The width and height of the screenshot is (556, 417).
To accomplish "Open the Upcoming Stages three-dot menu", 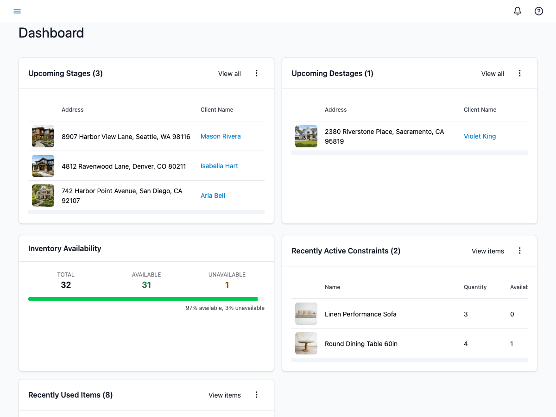I will (x=257, y=73).
